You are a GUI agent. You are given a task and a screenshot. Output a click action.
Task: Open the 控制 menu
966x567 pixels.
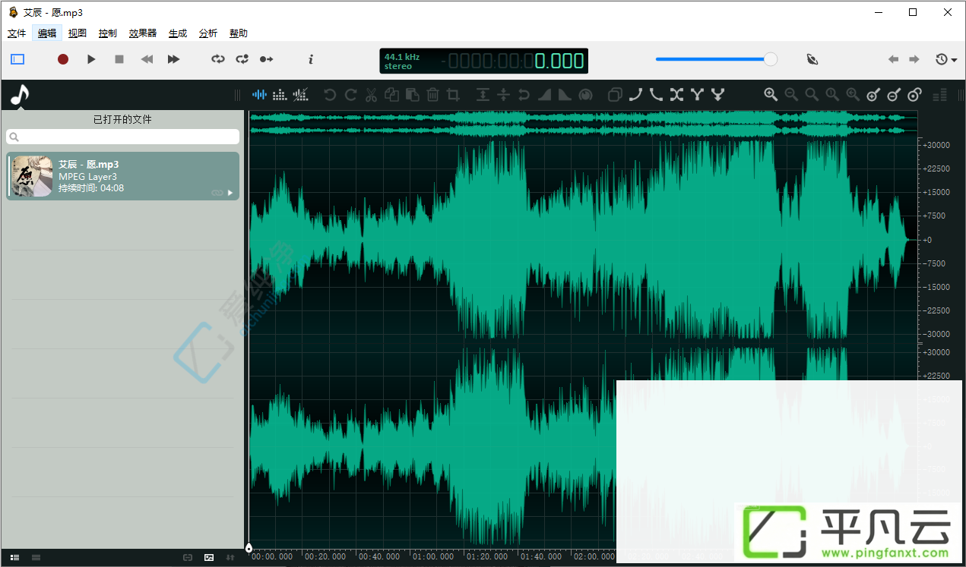tap(108, 33)
